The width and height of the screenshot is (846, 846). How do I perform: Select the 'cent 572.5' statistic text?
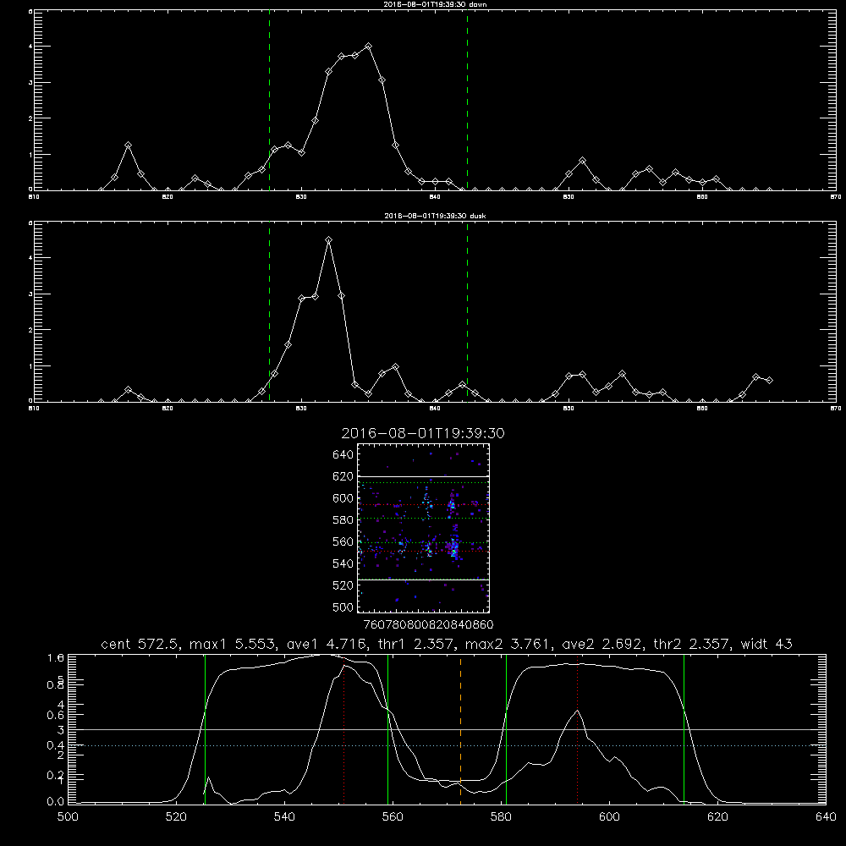142,644
